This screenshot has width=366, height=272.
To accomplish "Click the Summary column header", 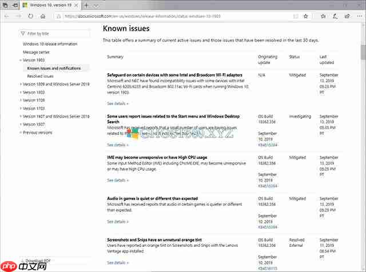I will [115, 57].
